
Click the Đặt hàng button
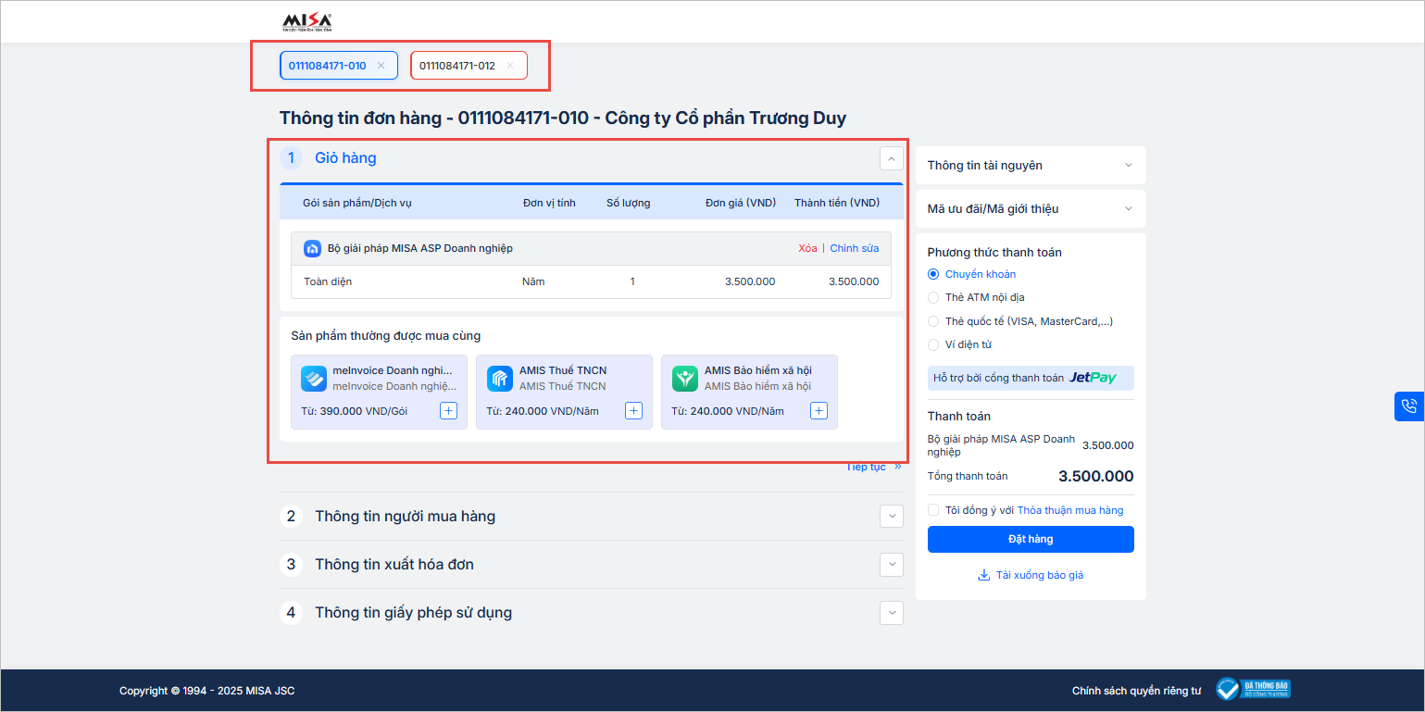click(1031, 539)
